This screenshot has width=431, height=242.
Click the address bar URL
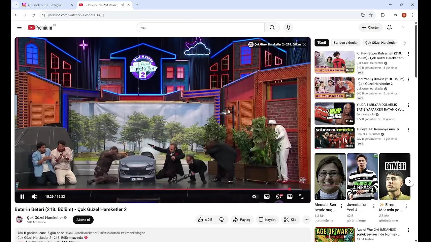point(76,15)
